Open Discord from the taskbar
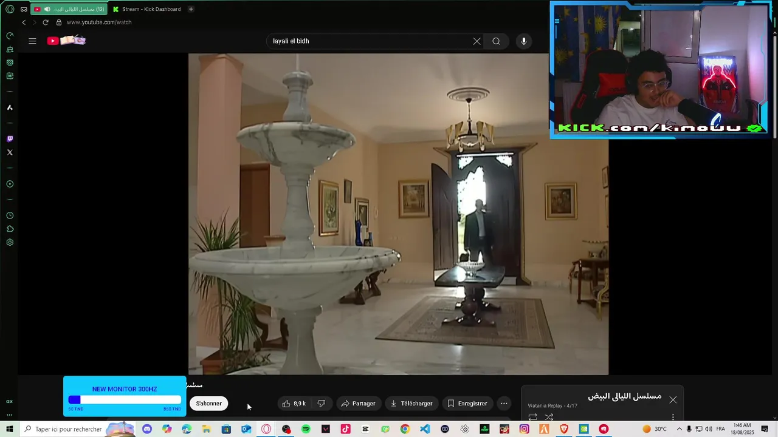778x437 pixels. coord(146,429)
